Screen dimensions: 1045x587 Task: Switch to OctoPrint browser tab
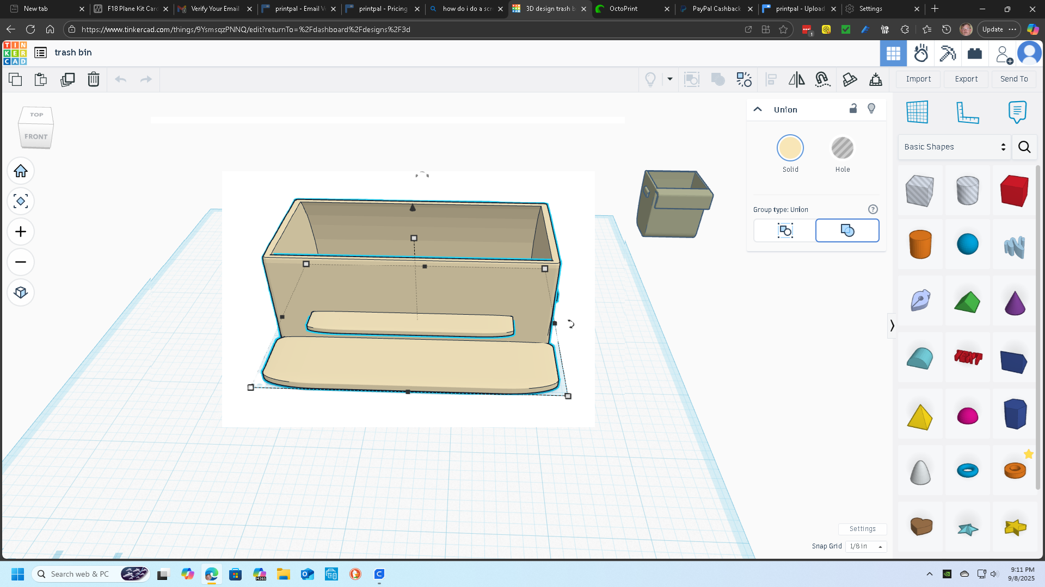pyautogui.click(x=624, y=9)
